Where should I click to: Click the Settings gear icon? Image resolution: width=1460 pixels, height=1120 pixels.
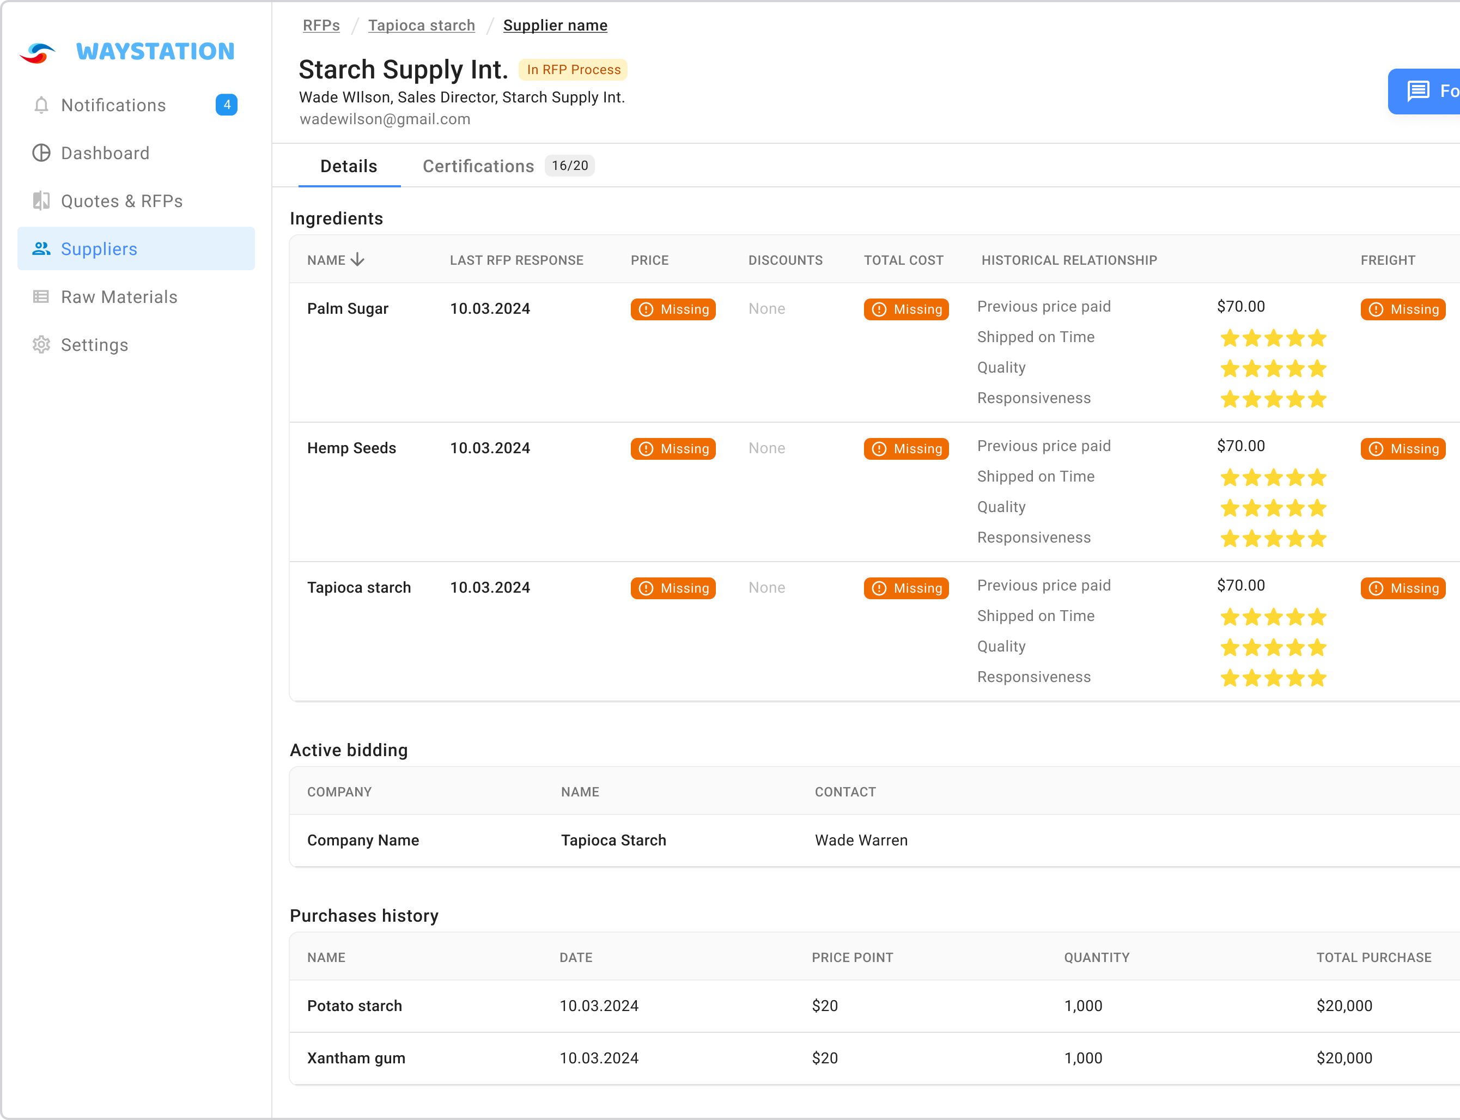[41, 345]
